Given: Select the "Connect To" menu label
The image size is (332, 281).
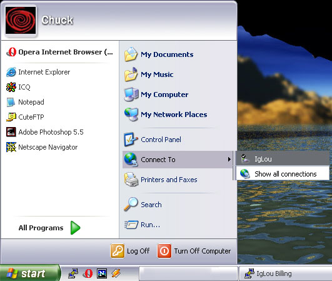Looking at the screenshot, I should (158, 160).
